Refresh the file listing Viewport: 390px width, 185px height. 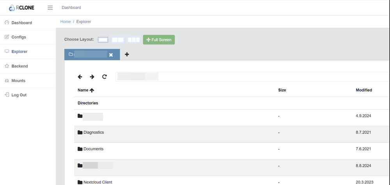105,77
